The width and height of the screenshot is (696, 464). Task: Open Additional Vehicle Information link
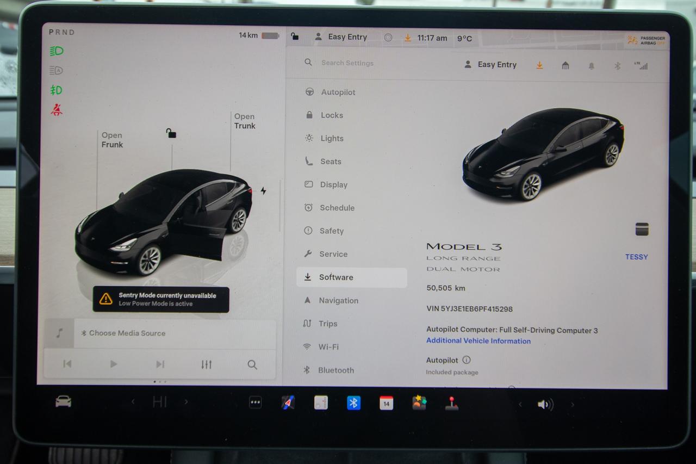478,341
